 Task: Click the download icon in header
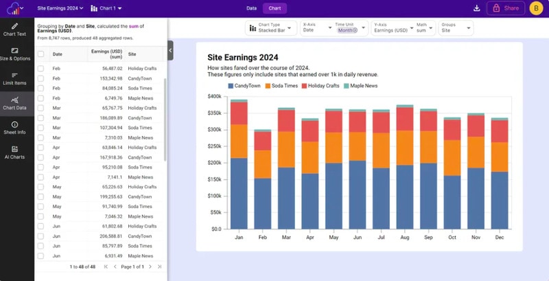pyautogui.click(x=477, y=8)
